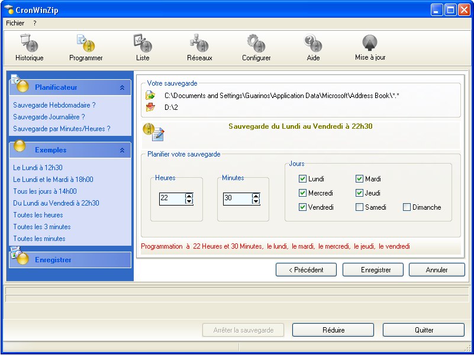Click the CronWinZip title bar app icon
The height and width of the screenshot is (355, 474).
click(9, 9)
